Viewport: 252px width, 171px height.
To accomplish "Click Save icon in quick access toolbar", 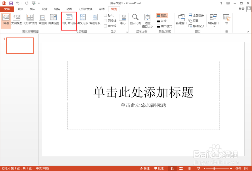I will [x=11, y=3].
